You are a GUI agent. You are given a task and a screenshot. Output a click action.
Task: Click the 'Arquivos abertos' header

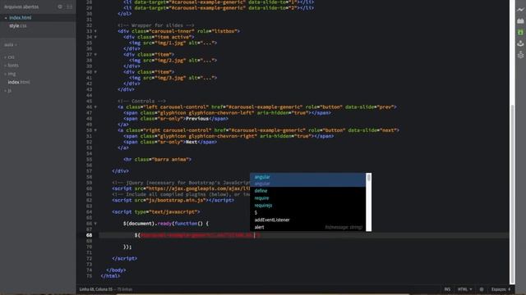click(x=21, y=7)
